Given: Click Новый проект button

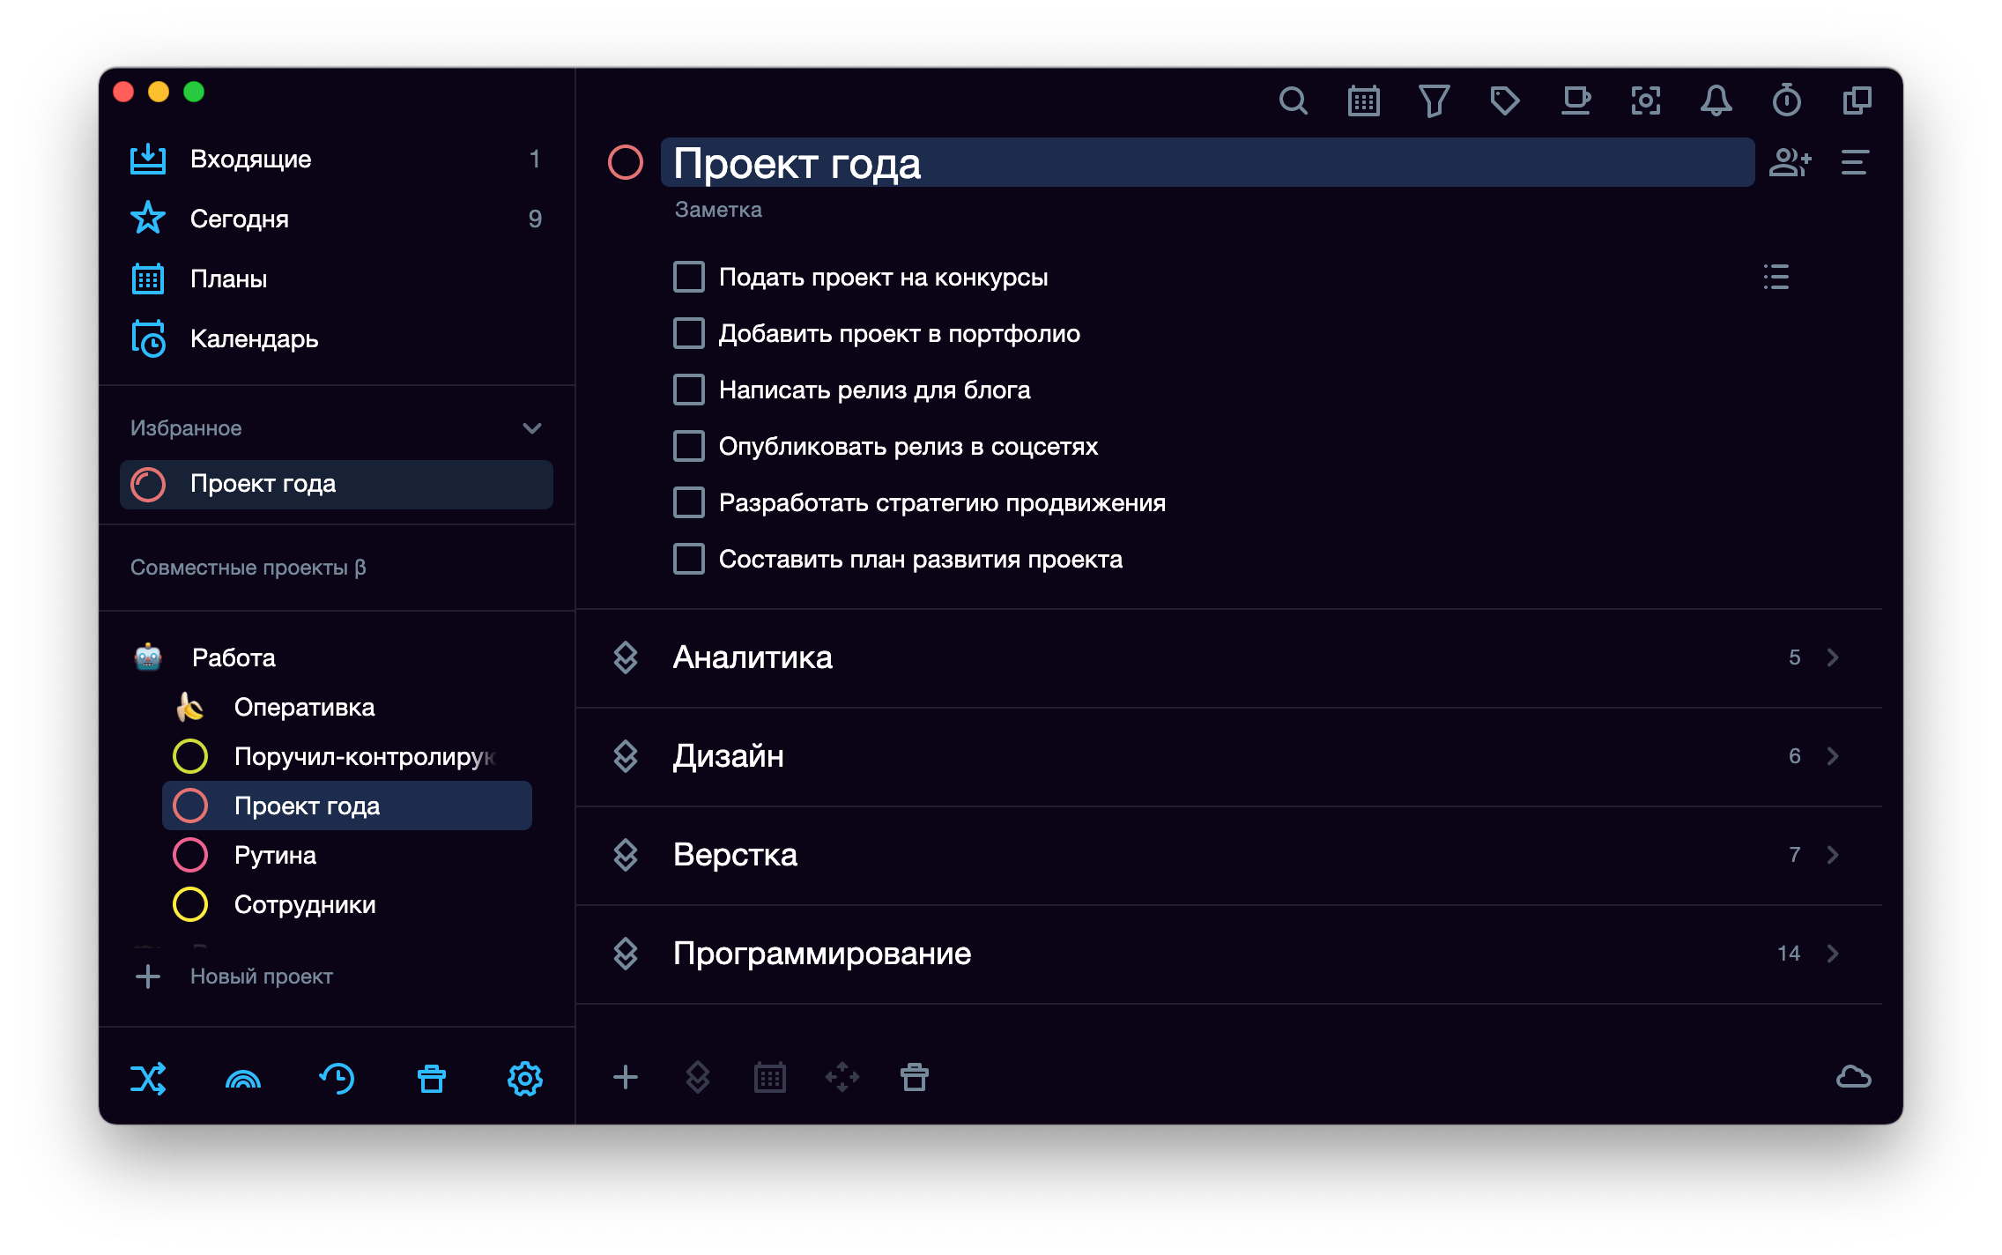Looking at the screenshot, I should (x=234, y=977).
